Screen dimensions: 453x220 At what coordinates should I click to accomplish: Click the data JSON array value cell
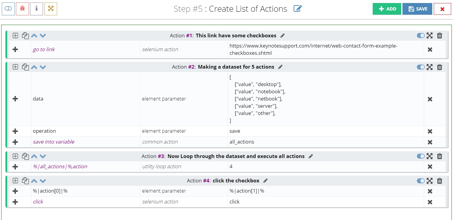[326, 99]
